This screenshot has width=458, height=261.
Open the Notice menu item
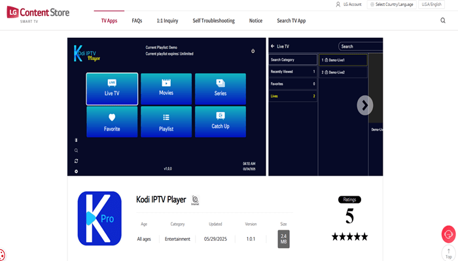[x=256, y=21]
